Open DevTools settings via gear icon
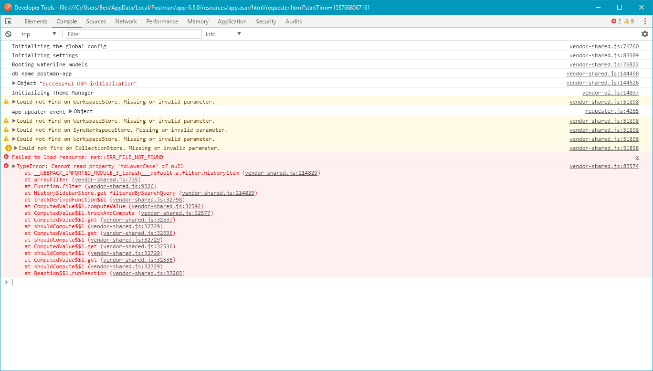This screenshot has height=371, width=653. pos(645,34)
